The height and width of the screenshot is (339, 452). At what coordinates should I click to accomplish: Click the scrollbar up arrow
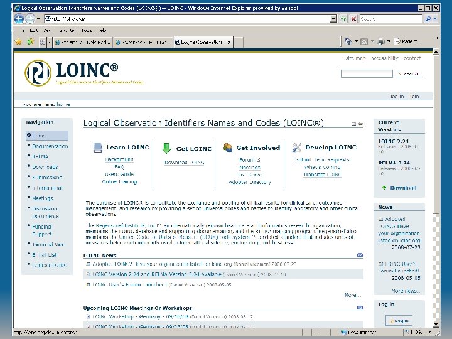tap(436, 52)
